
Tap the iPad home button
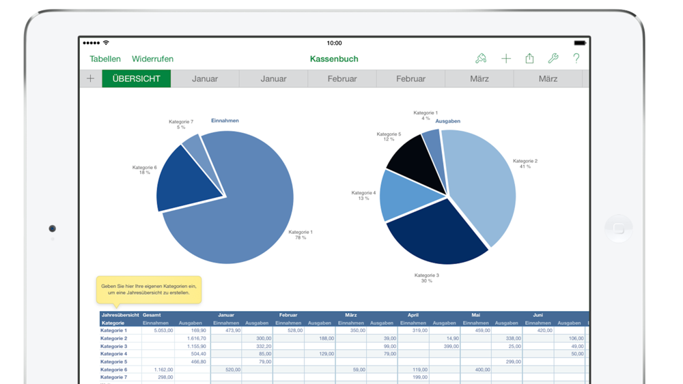click(x=619, y=228)
